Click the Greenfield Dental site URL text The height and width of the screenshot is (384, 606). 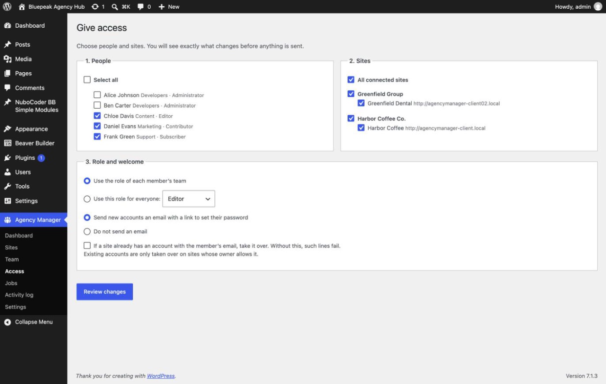(x=457, y=103)
